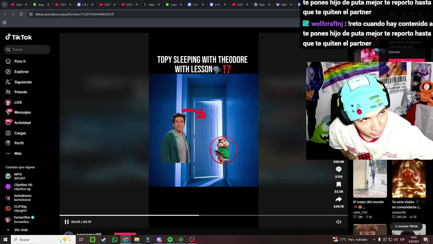Open Actividad notifications
Screen dimensions: 433x244
(18, 123)
